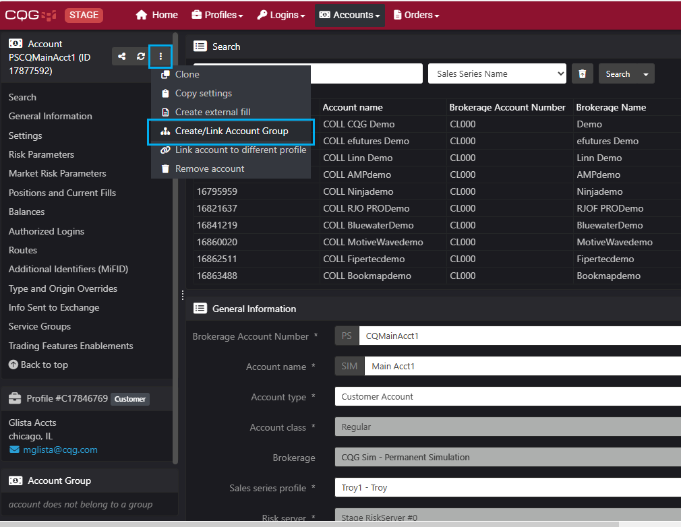This screenshot has height=527, width=681.
Task: Click the Customer badge
Action: 130,399
